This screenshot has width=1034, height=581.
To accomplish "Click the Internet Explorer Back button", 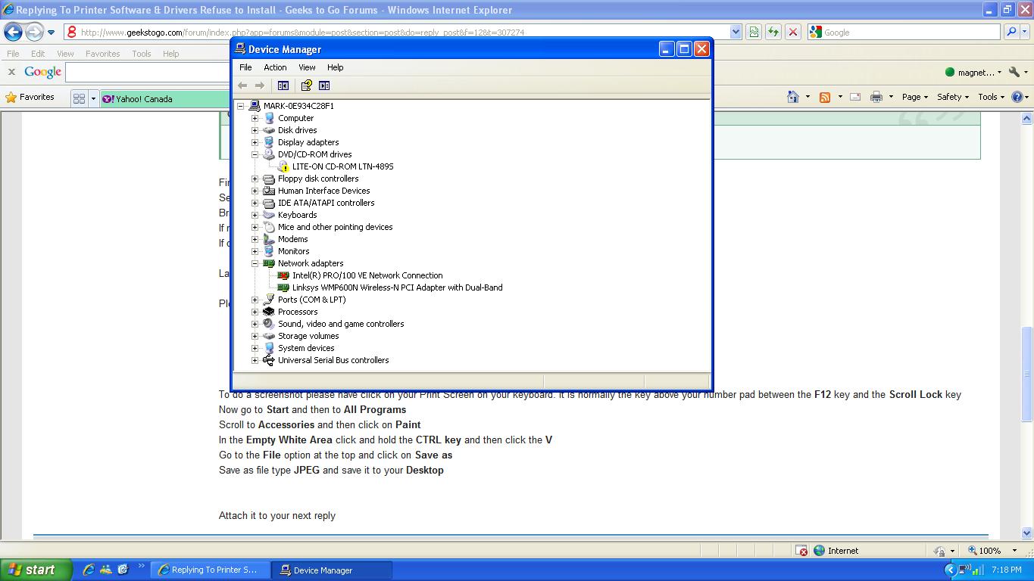I will pyautogui.click(x=13, y=32).
